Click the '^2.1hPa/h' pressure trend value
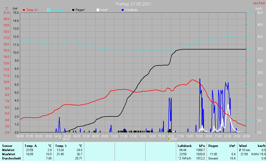This screenshot has height=161, width=266. click(184, 158)
